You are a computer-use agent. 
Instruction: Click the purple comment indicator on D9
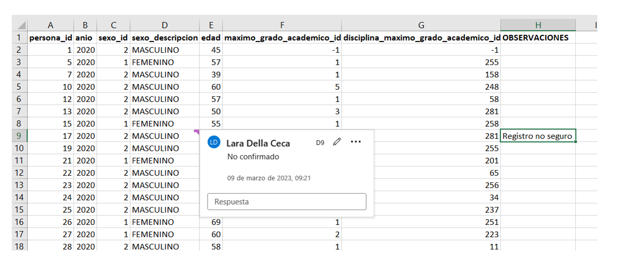point(196,132)
